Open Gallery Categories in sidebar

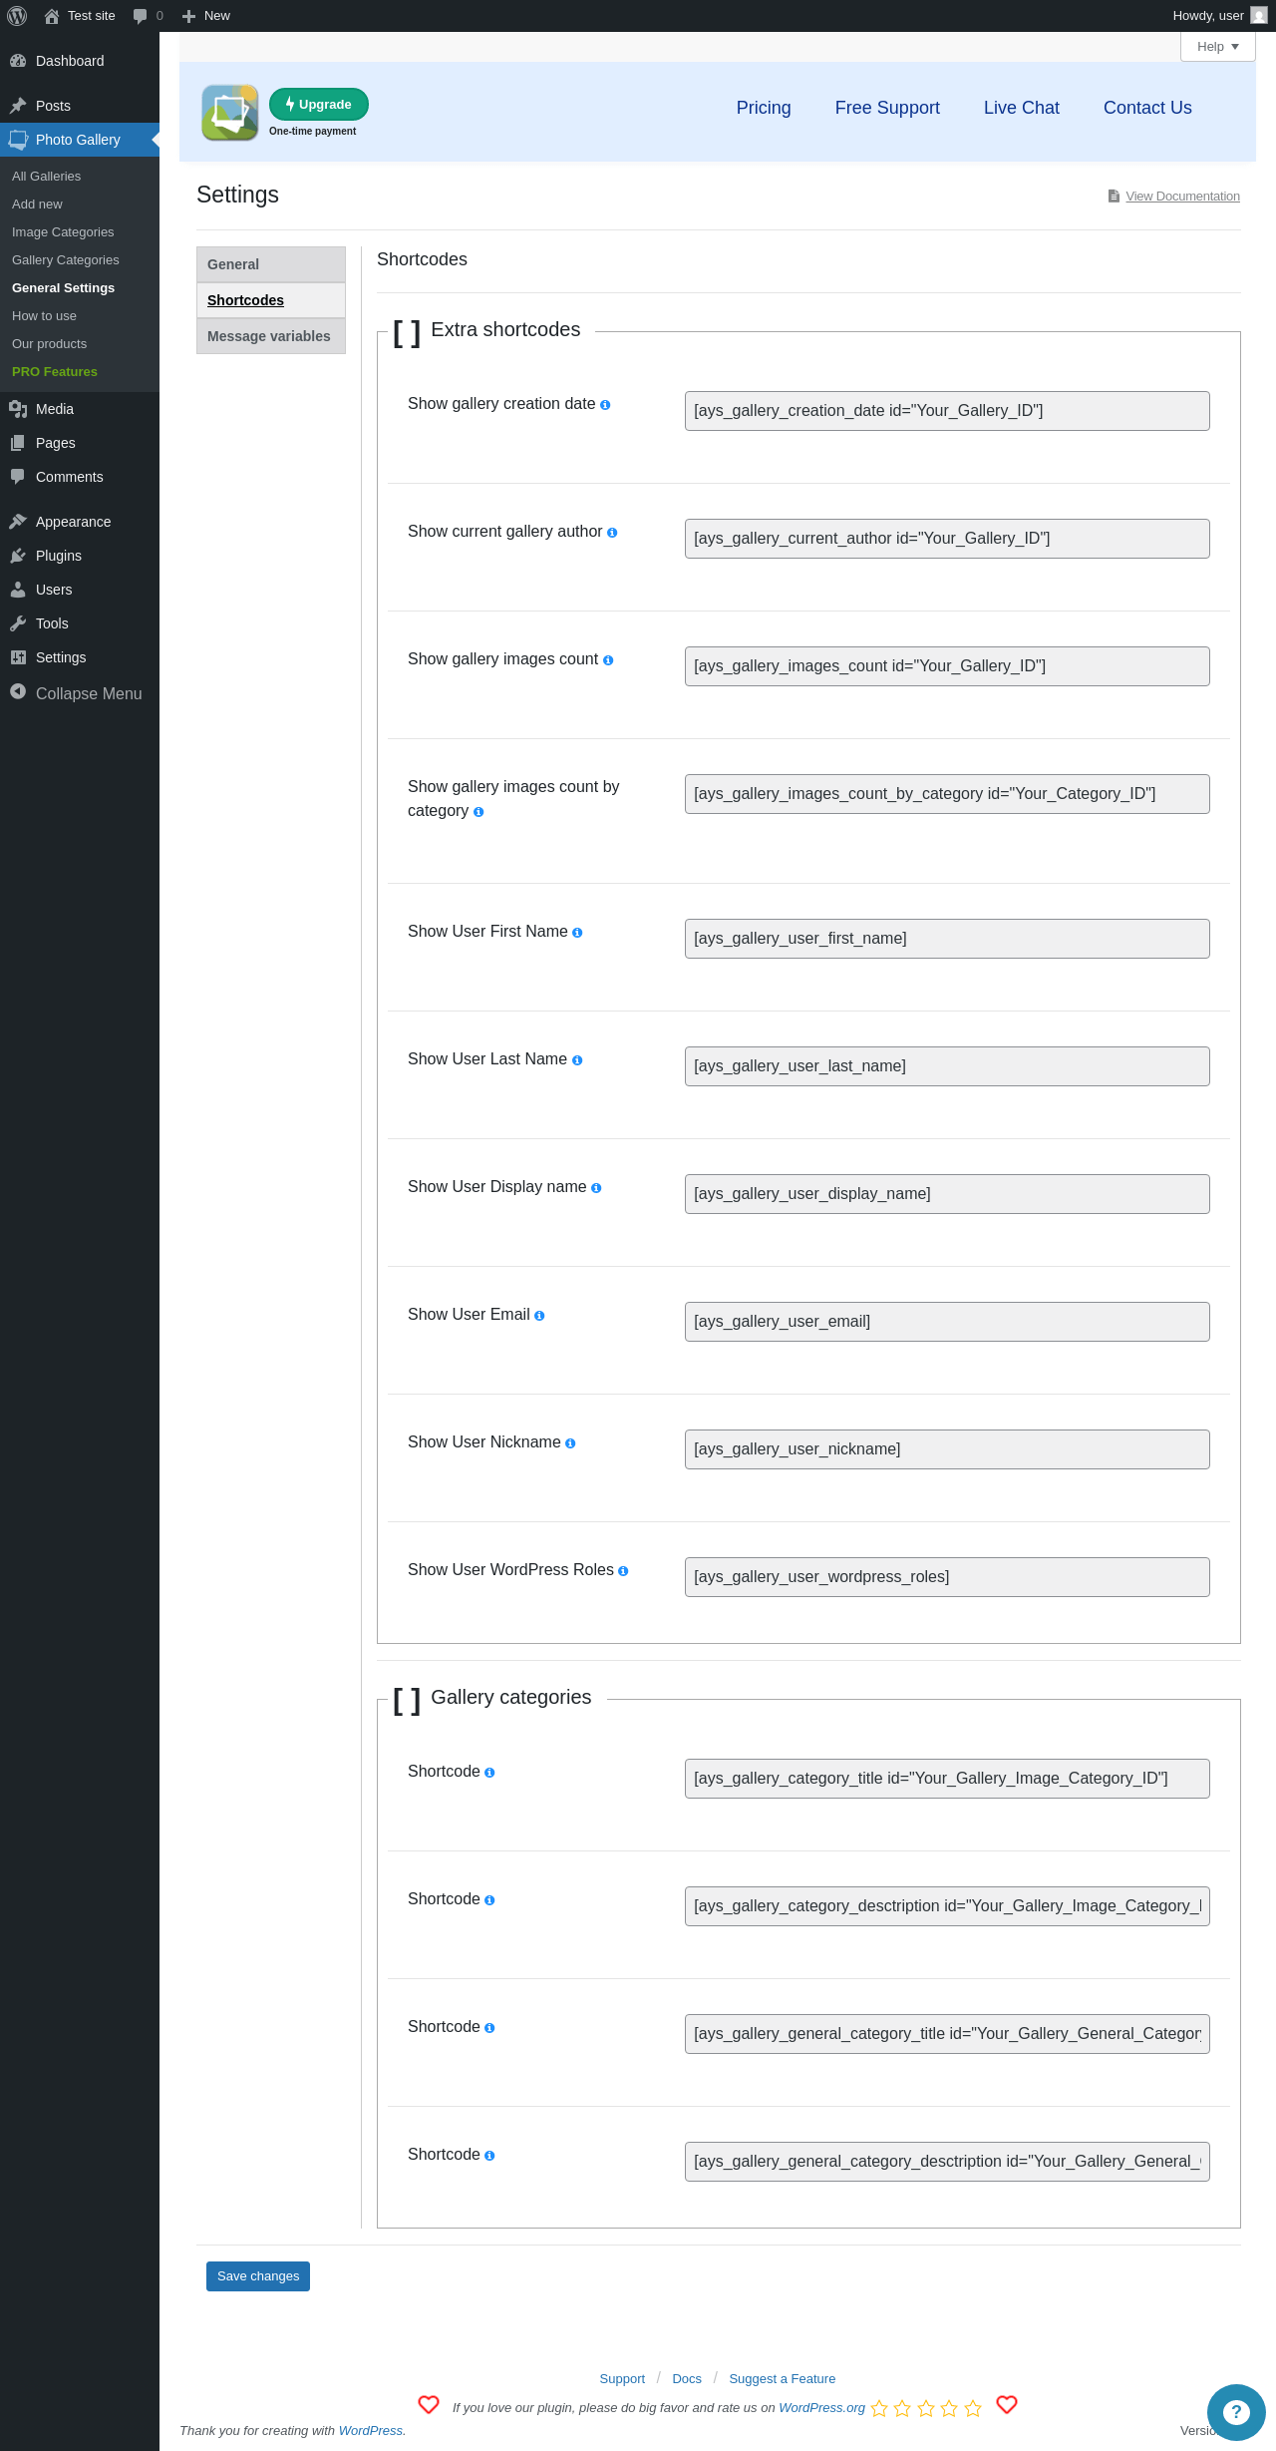(66, 260)
